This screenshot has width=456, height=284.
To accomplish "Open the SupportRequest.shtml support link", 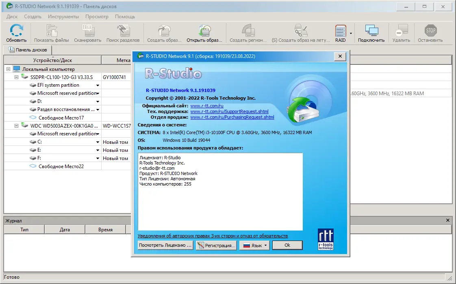I will [x=230, y=111].
